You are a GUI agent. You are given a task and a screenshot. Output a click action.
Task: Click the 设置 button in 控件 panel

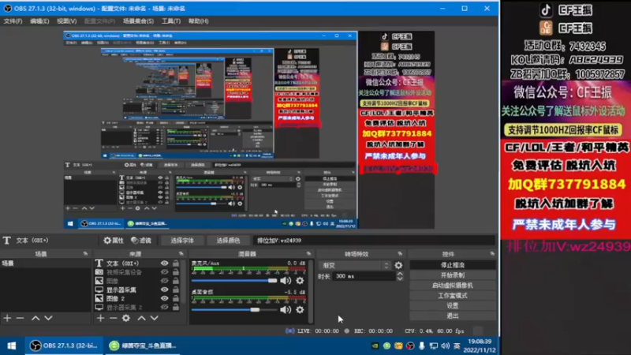coord(453,305)
